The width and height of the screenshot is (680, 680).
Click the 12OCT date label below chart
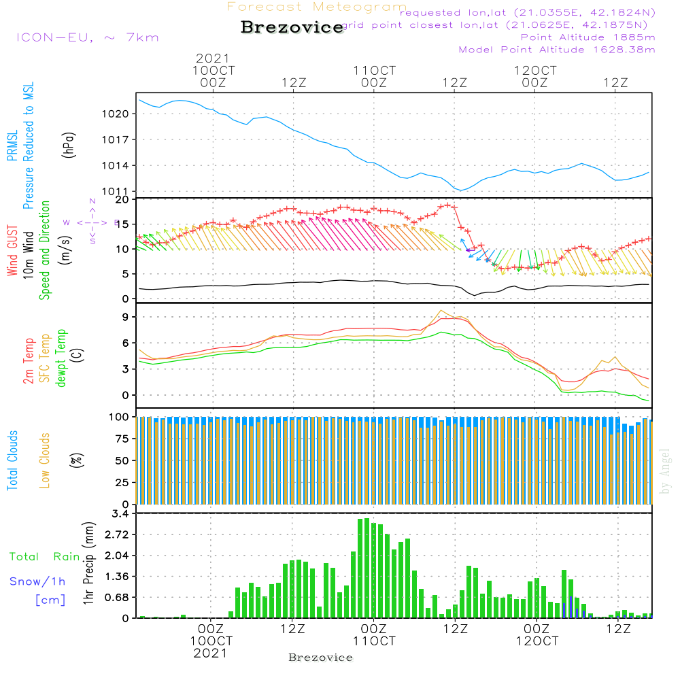[x=536, y=641]
